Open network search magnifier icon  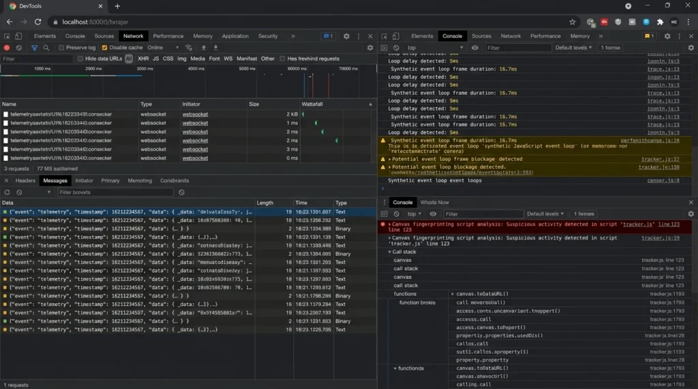[x=46, y=48]
